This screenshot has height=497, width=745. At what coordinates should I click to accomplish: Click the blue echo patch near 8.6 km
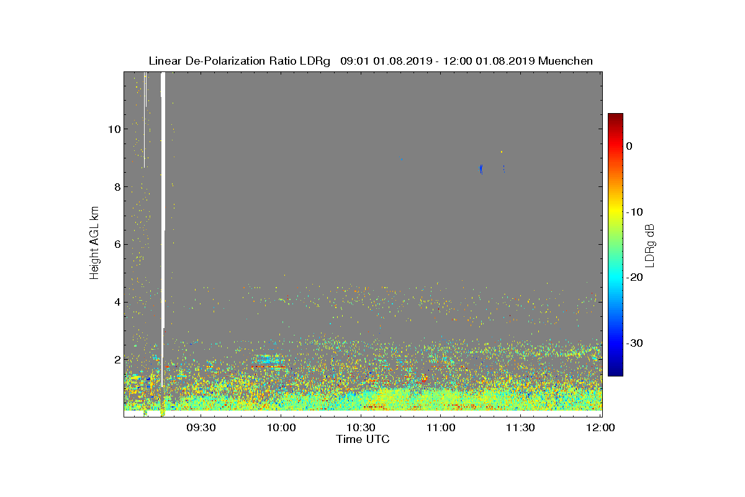pyautogui.click(x=481, y=169)
